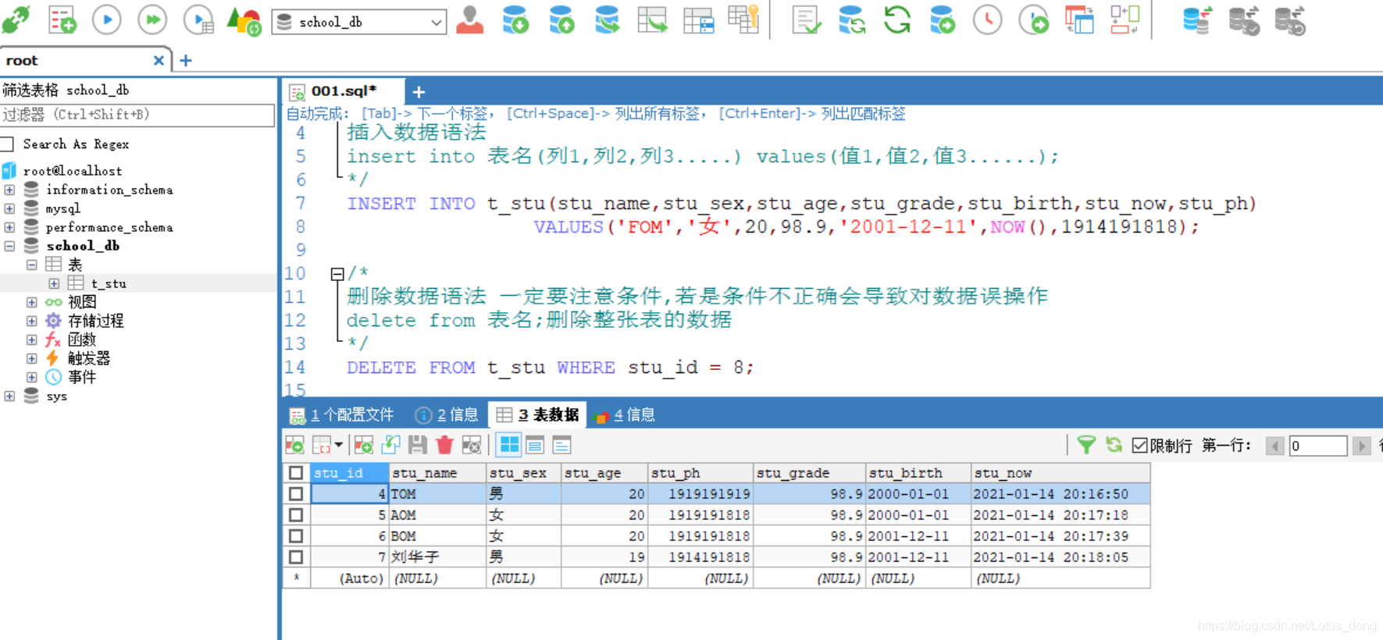
Task: Click the refresh table data icon
Action: pyautogui.click(x=1114, y=445)
